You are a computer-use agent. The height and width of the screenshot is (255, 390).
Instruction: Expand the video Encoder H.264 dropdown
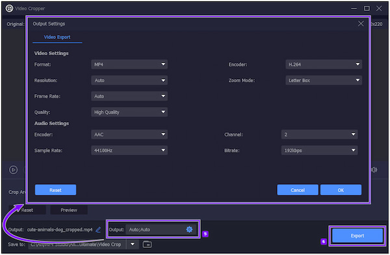tap(324, 64)
